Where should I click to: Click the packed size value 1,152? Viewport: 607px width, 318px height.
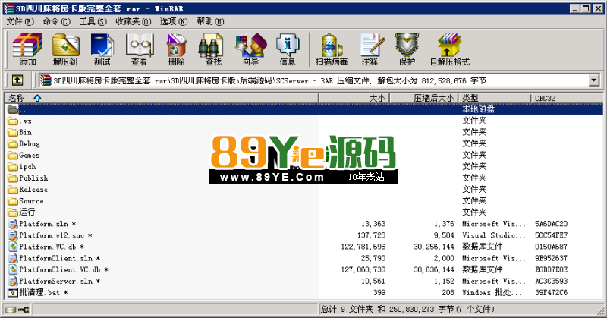click(444, 282)
